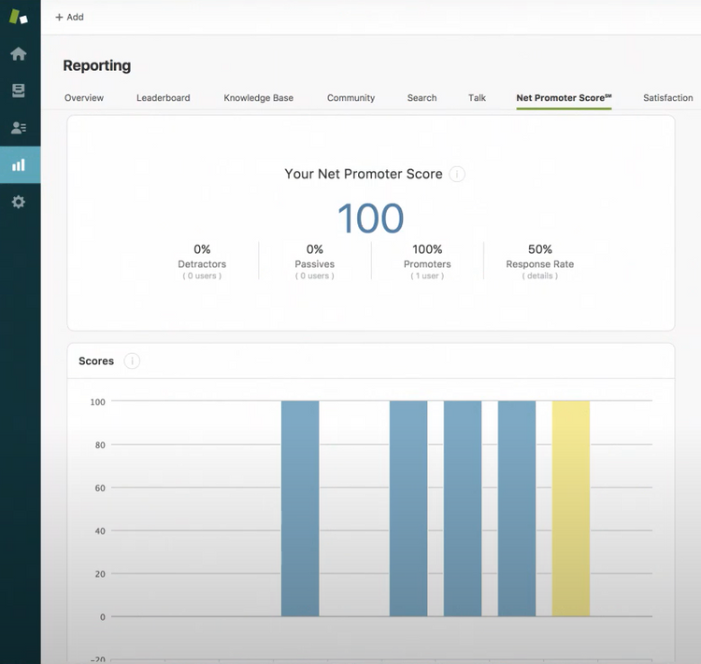The width and height of the screenshot is (701, 664).
Task: Click the large 100 score value
Action: coord(371,218)
